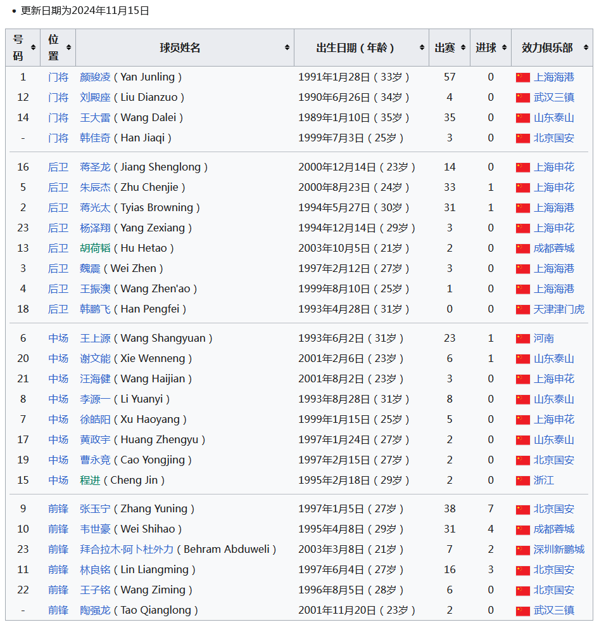This screenshot has width=599, height=627.
Task: Open club link 成都蓉城 for 韦世豪
Action: pyautogui.click(x=554, y=529)
